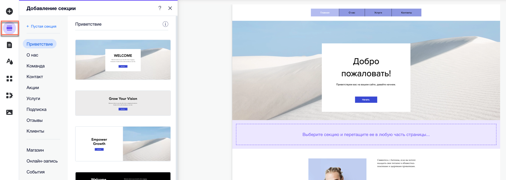This screenshot has width=506, height=180.
Task: Select the Акции category
Action: tap(33, 88)
